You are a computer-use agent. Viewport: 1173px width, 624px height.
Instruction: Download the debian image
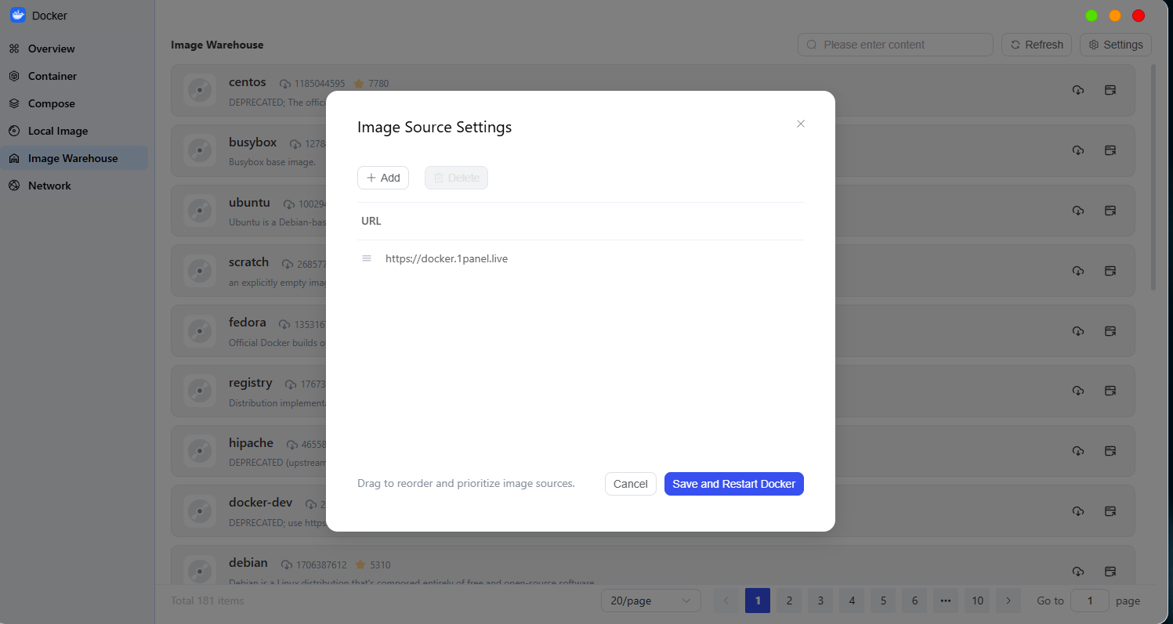click(1078, 572)
